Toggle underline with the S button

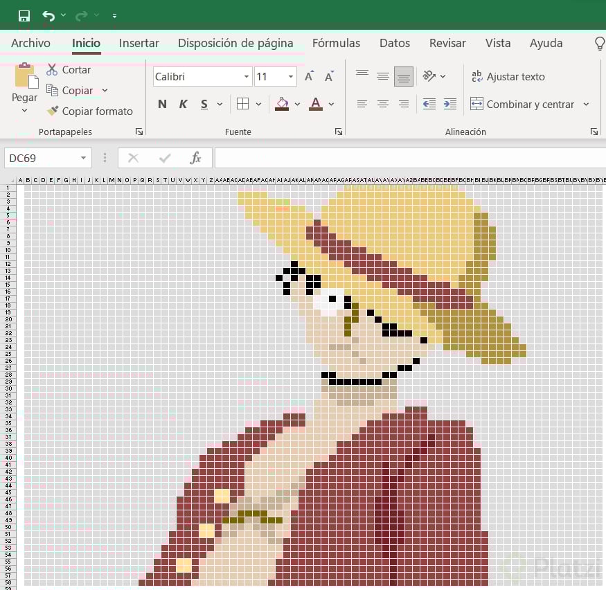pos(204,104)
